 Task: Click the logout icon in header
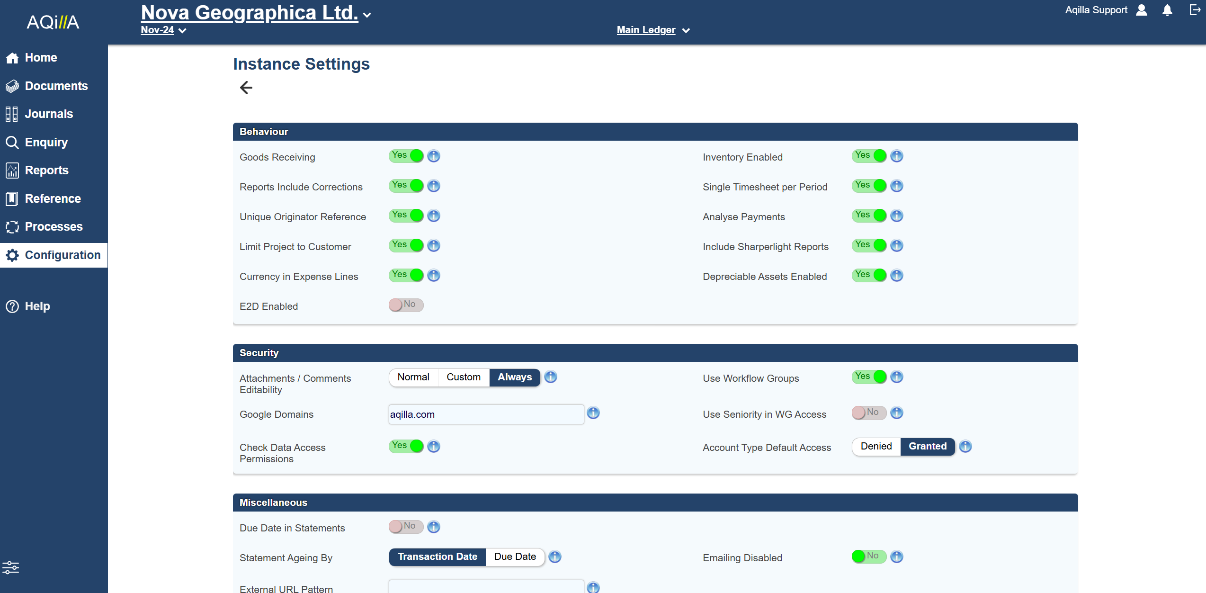coord(1195,10)
